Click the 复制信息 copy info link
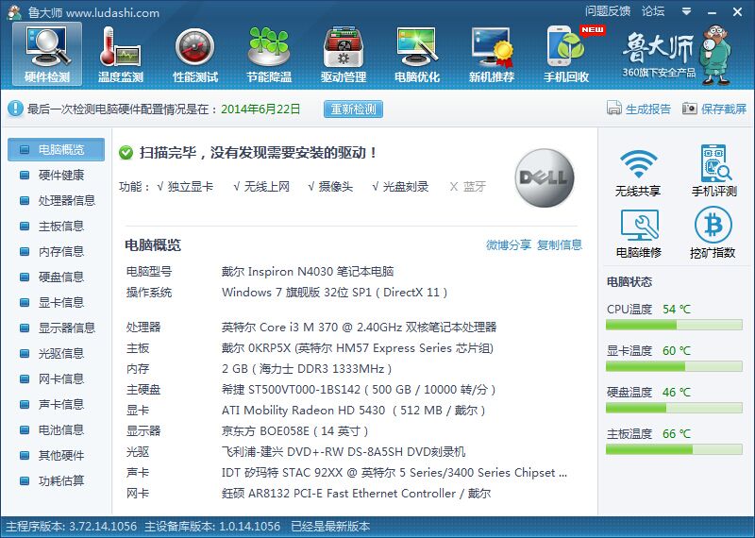This screenshot has width=755, height=538. 560,245
